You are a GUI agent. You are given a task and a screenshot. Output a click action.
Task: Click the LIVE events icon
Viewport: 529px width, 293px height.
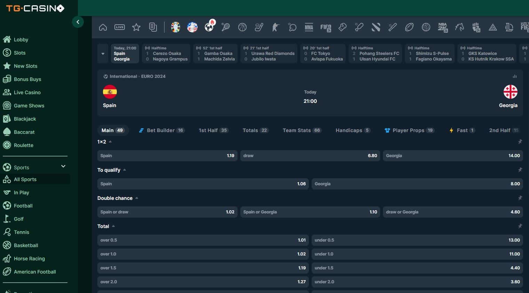[x=120, y=27]
